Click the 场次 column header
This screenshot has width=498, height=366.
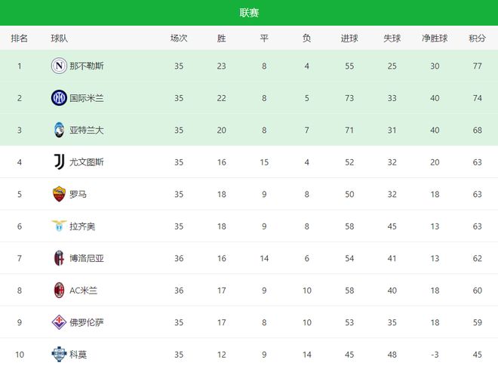point(179,38)
